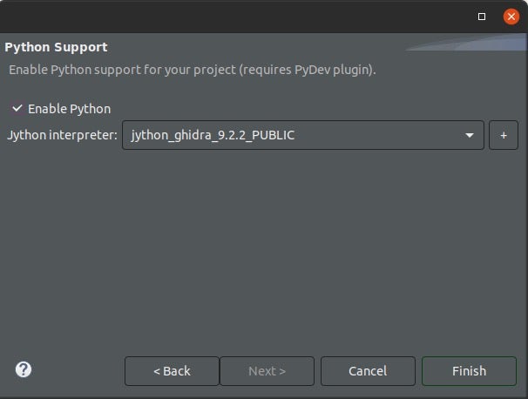Click the "Enable Python" label text
This screenshot has width=528, height=399.
click(x=69, y=109)
